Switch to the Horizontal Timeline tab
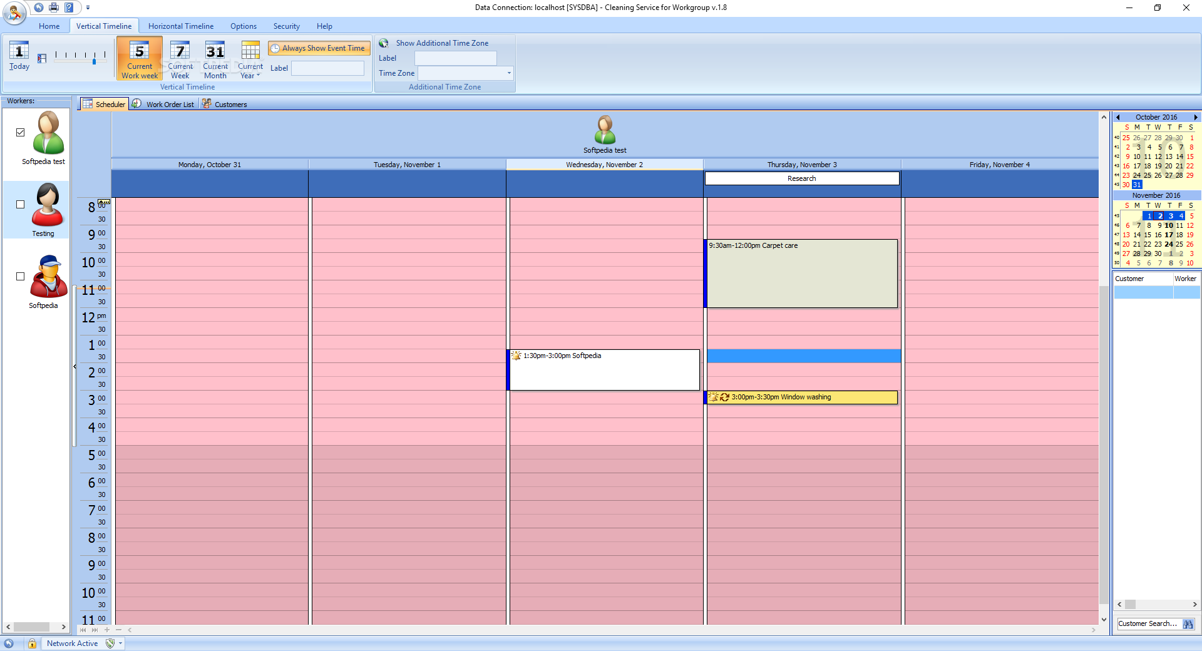Image resolution: width=1202 pixels, height=651 pixels. pyautogui.click(x=181, y=26)
